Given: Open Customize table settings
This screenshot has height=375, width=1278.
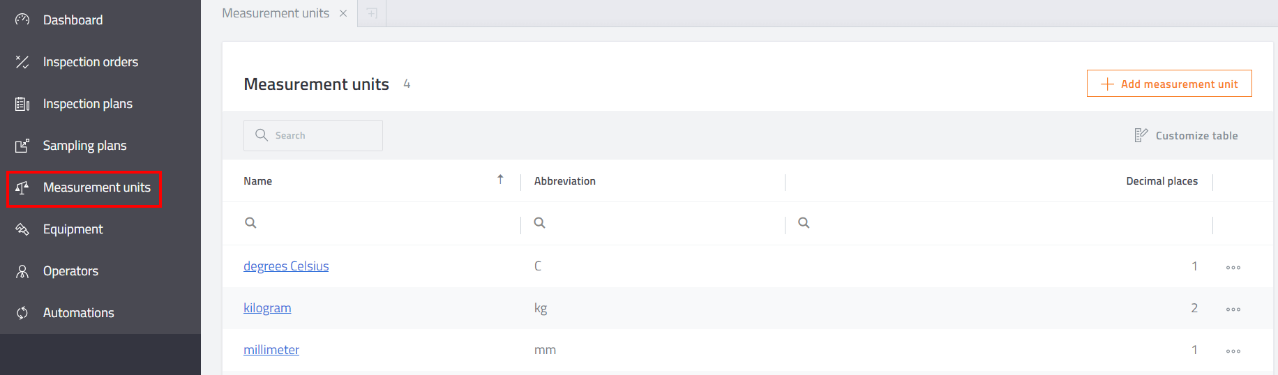Looking at the screenshot, I should 1186,135.
